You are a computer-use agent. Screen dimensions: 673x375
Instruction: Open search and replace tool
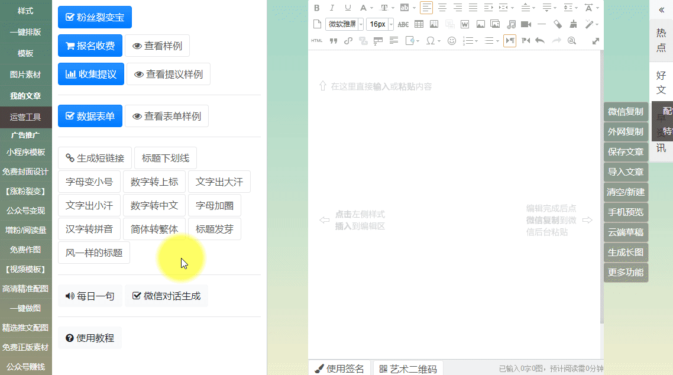[572, 41]
